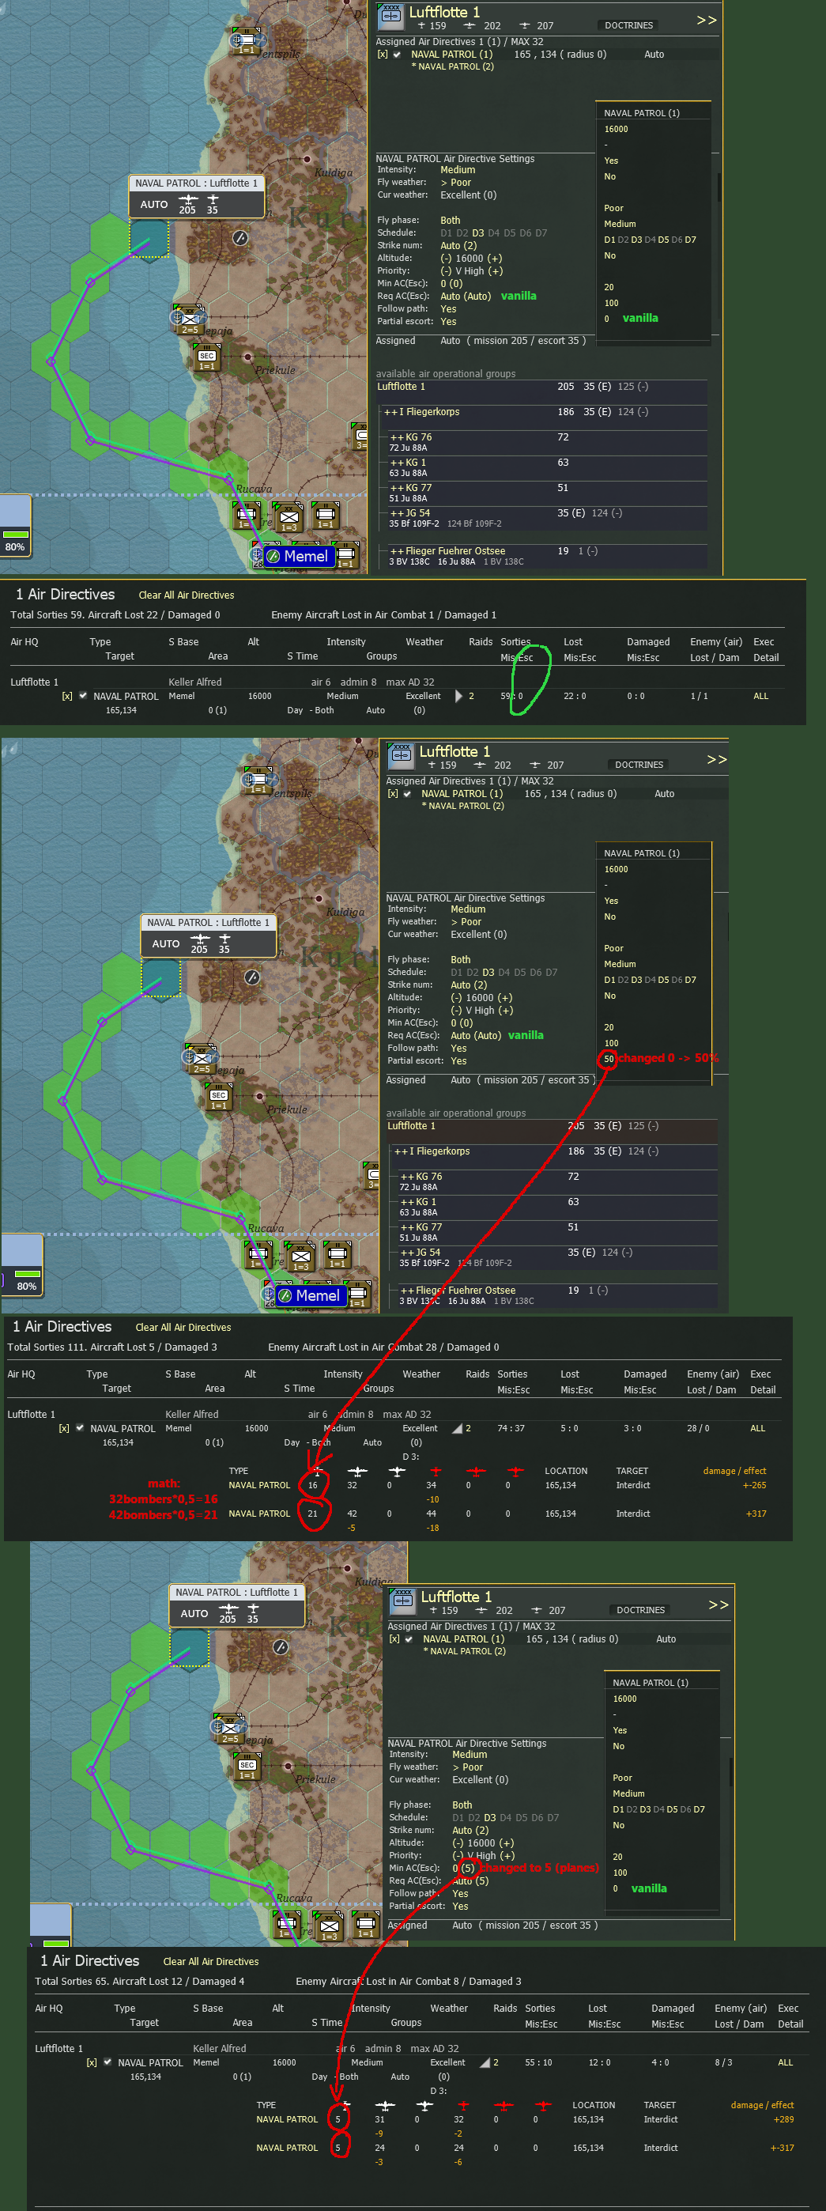
Task: Delete first directive using [x] in first Luftflotte panel
Action: point(383,54)
